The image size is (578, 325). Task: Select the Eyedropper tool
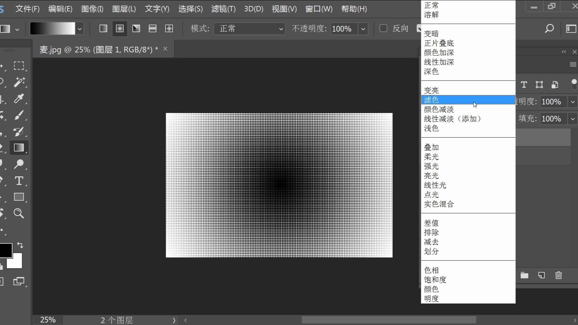[19, 98]
